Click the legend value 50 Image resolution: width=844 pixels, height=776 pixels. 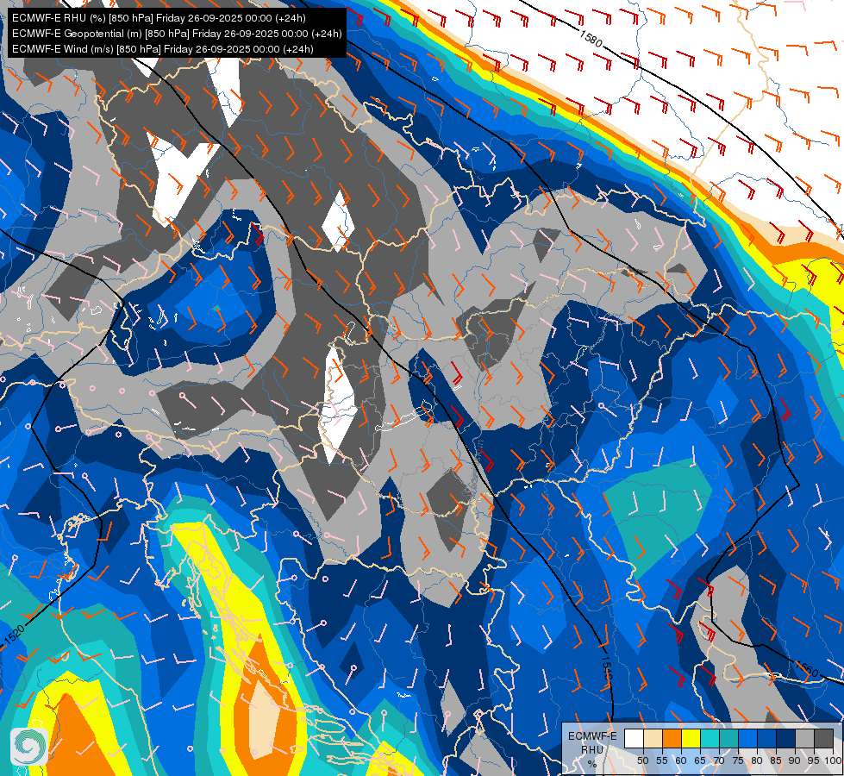click(x=643, y=760)
